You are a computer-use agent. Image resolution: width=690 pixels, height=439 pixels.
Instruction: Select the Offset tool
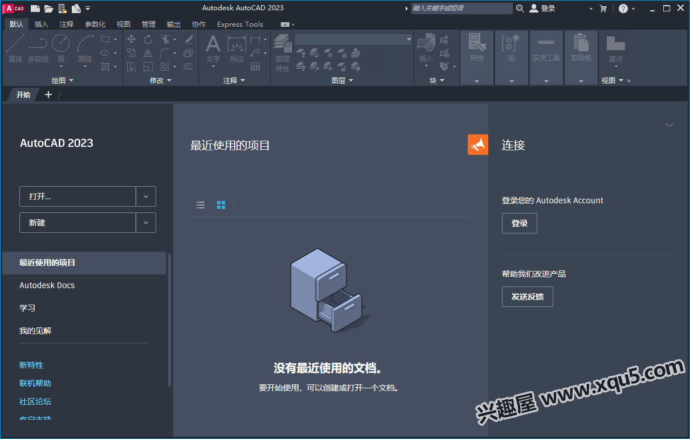click(x=189, y=67)
